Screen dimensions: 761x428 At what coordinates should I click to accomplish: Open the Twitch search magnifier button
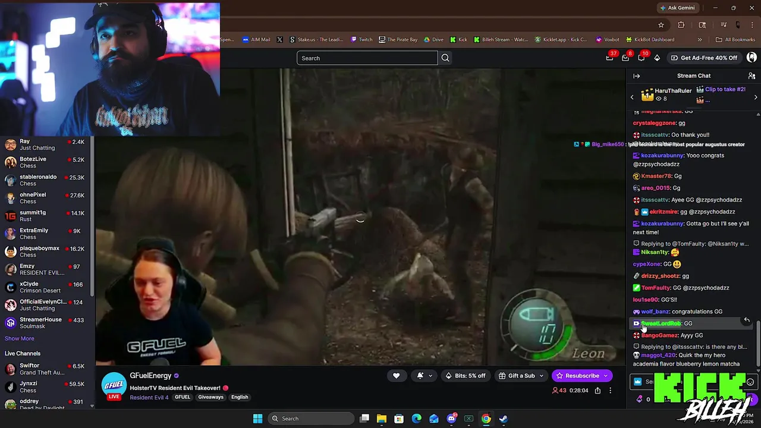(445, 58)
